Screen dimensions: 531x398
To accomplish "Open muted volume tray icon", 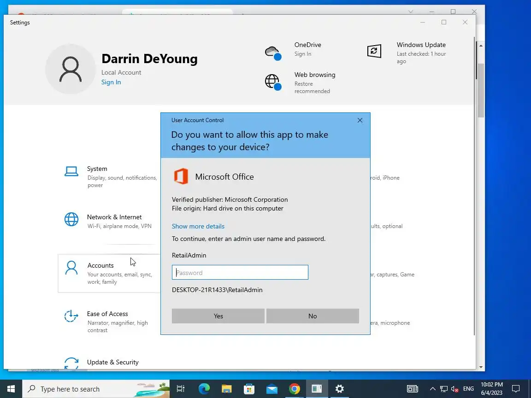I will (455, 389).
